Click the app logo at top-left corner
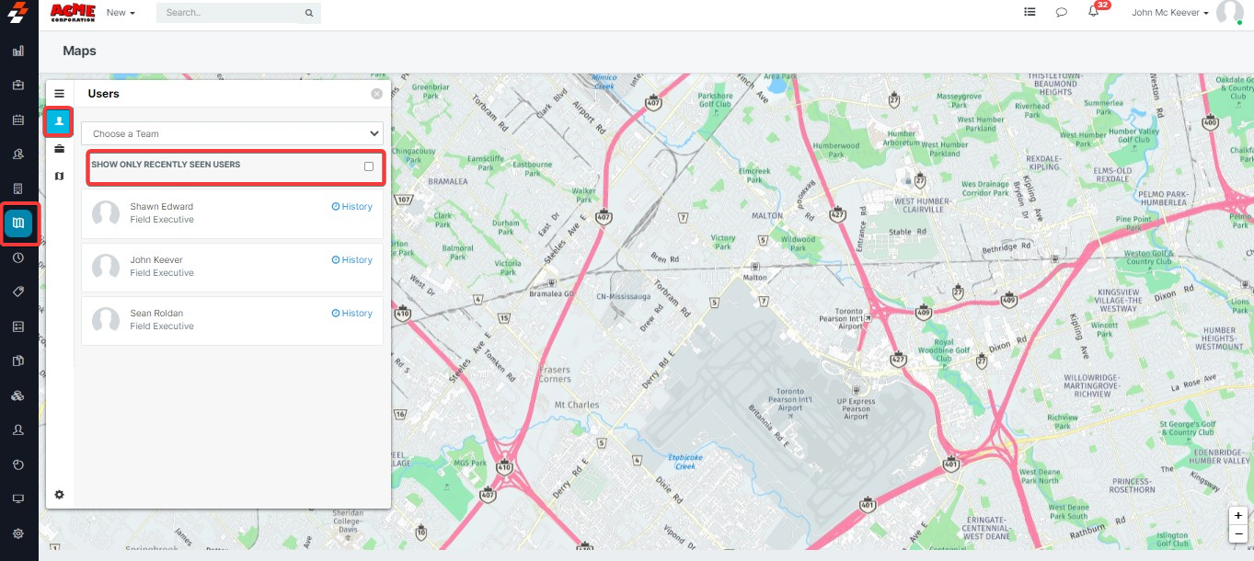Image resolution: width=1254 pixels, height=561 pixels. tap(17, 13)
